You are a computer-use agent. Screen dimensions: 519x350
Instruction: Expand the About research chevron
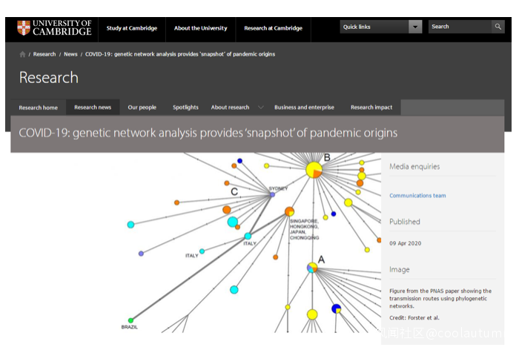(259, 108)
